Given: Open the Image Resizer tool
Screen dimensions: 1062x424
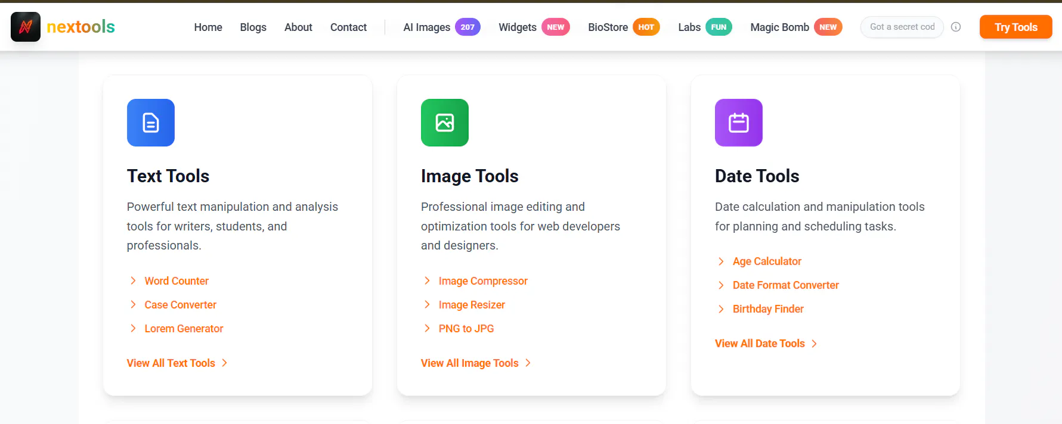Looking at the screenshot, I should point(472,304).
